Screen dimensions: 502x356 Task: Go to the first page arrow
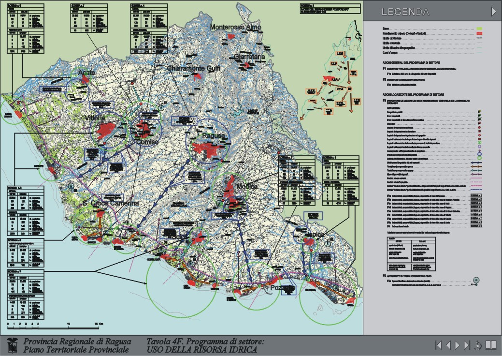coord(439,345)
